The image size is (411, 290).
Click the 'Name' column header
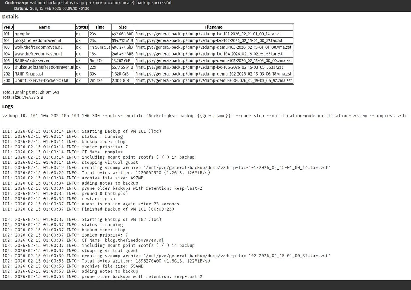point(44,27)
